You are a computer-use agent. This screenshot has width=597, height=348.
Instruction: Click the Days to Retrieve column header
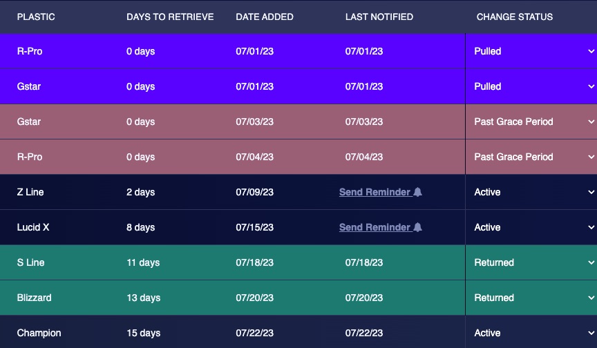click(170, 17)
